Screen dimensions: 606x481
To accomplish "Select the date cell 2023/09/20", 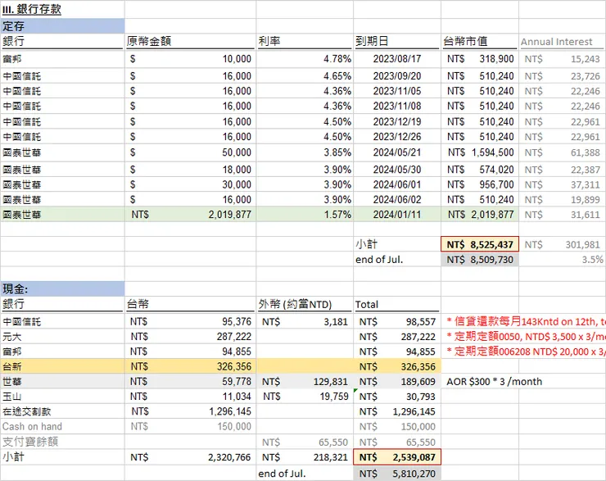I will [397, 75].
